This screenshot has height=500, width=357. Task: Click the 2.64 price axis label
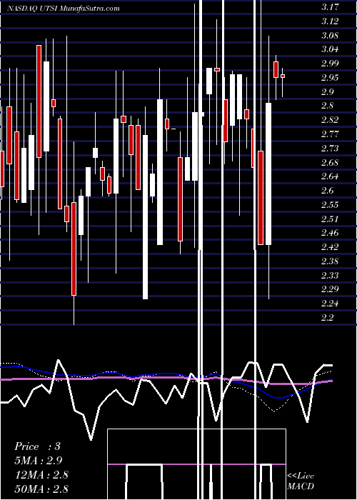pos(330,176)
